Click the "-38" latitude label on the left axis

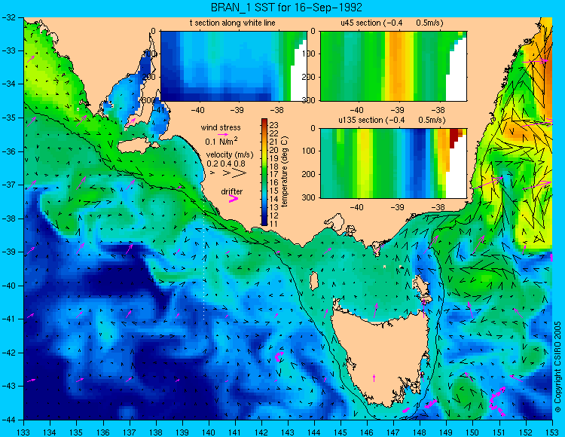(8, 218)
